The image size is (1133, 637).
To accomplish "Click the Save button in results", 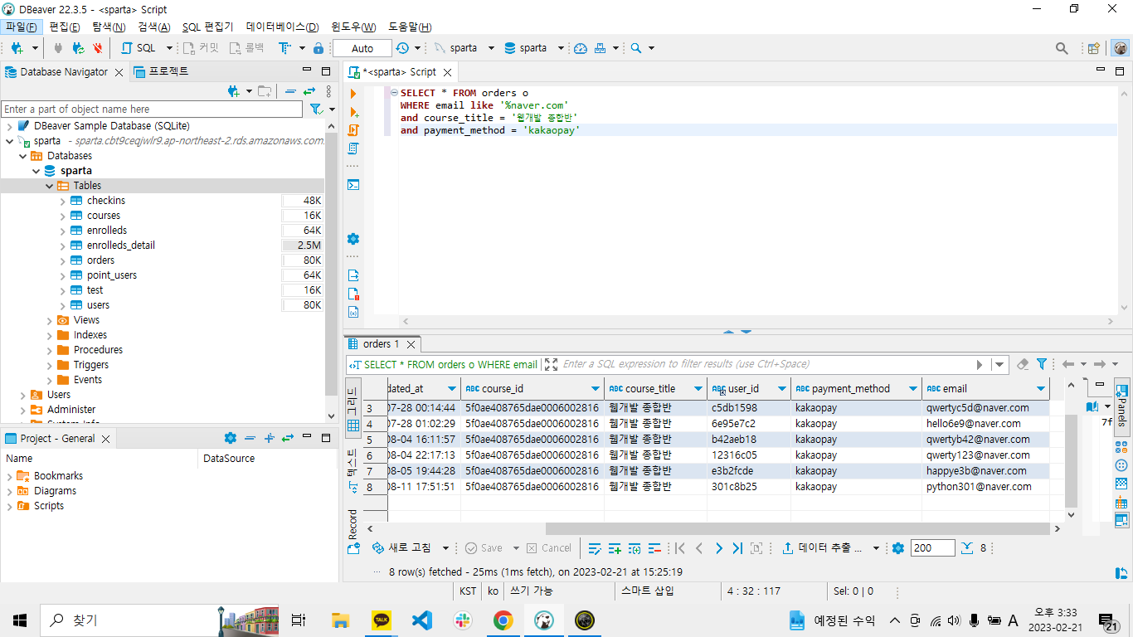I will 484,548.
